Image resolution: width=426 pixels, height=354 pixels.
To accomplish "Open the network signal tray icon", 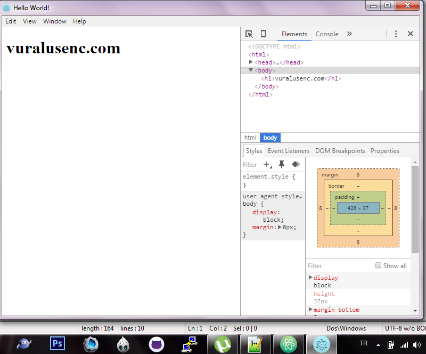I will (x=404, y=345).
